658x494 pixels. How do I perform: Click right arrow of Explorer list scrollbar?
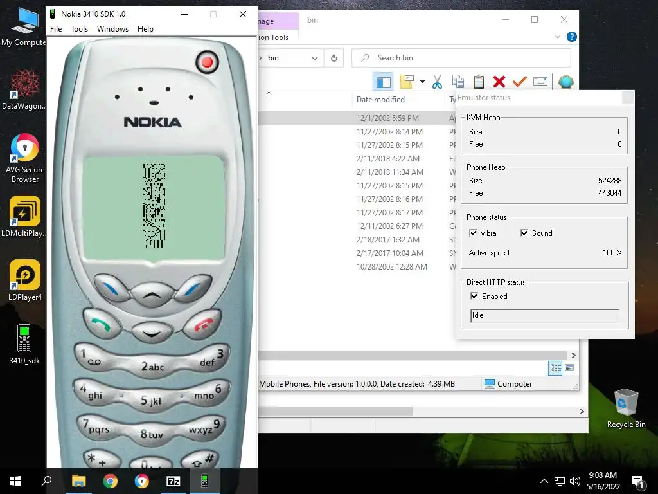573,355
